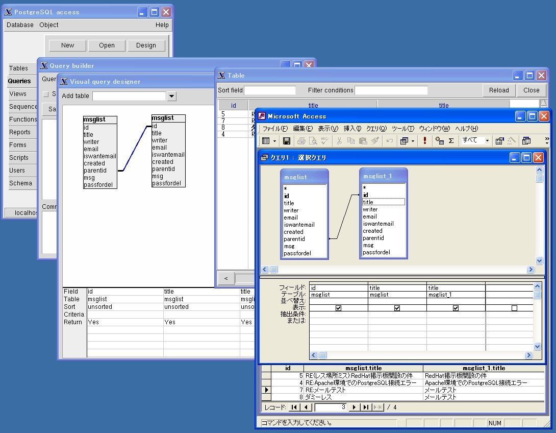The width and height of the screenshot is (556, 433).
Task: Open the ウィンドウ(W) menu in Access
Action: coord(435,129)
